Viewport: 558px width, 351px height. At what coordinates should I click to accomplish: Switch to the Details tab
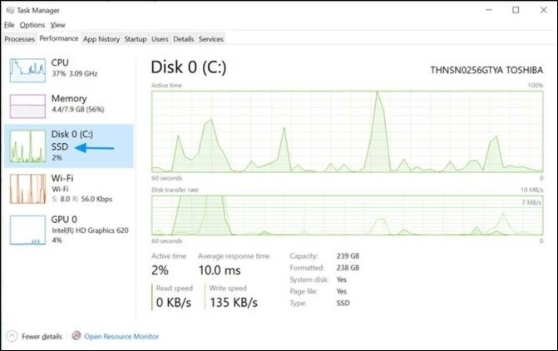point(183,39)
